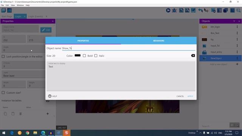Open bg object options menu
Screen dimensions: 242x136
(237, 39)
